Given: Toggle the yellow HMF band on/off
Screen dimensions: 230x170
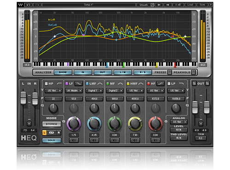Looking at the screenshot, I should pyautogui.click(x=128, y=83).
